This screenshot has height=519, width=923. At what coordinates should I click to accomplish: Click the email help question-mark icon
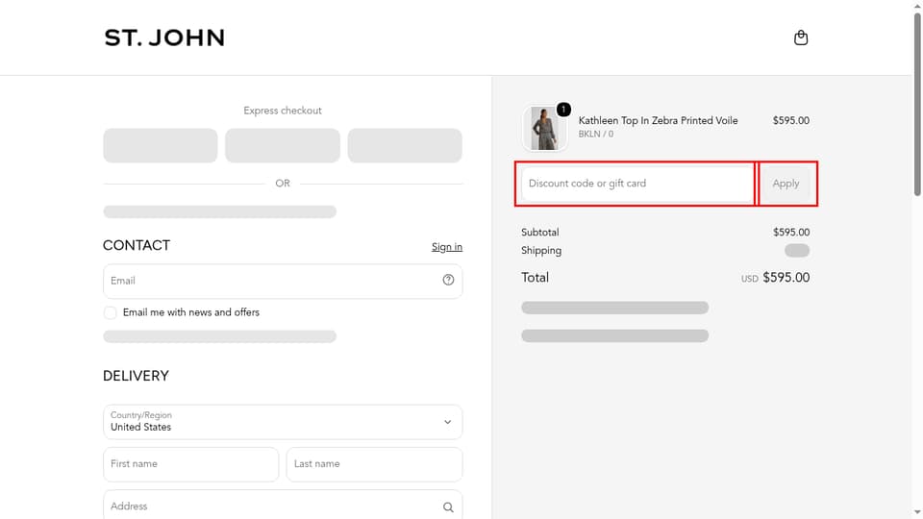[448, 280]
